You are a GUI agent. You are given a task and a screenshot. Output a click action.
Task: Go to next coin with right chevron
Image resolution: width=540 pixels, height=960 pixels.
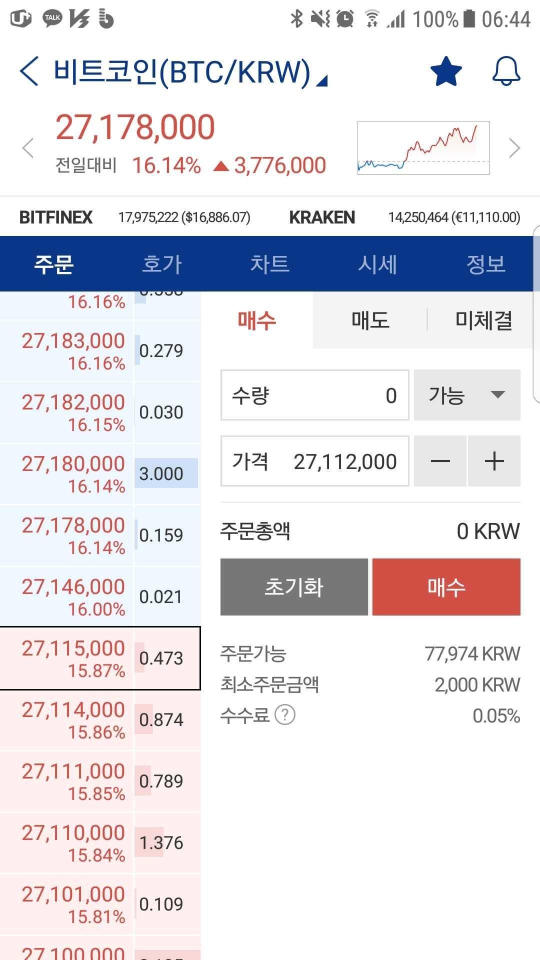pos(514,148)
